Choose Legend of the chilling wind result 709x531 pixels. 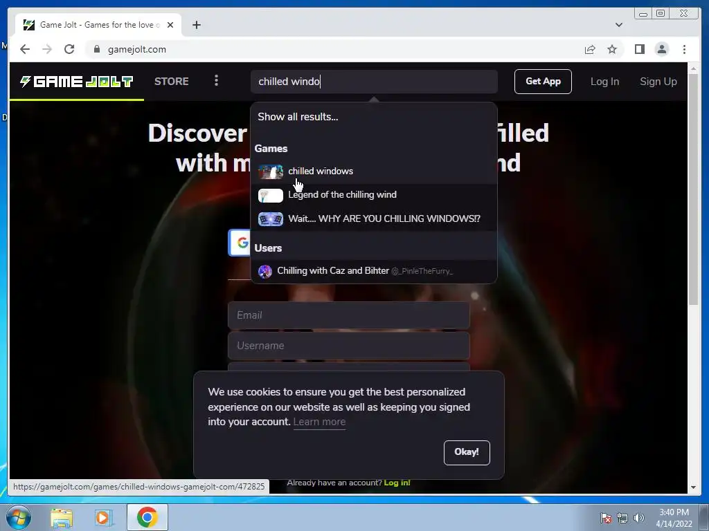click(374, 195)
